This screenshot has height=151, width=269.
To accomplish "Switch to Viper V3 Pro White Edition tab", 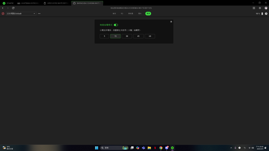I will (x=56, y=3).
